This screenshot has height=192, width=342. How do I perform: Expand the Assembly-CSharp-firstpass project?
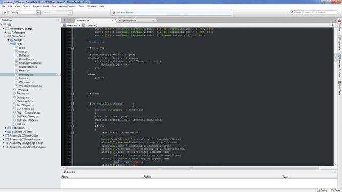pos(4,139)
